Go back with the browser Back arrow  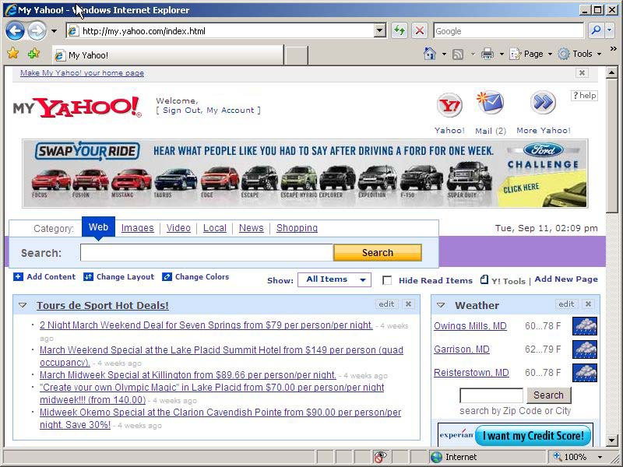pos(15,31)
